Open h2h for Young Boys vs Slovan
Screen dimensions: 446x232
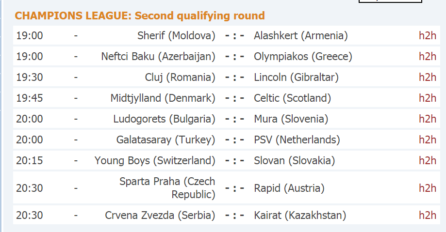[x=428, y=160]
